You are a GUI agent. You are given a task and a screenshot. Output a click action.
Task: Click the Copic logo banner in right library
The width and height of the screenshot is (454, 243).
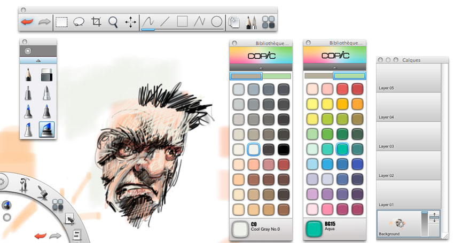tap(335, 55)
